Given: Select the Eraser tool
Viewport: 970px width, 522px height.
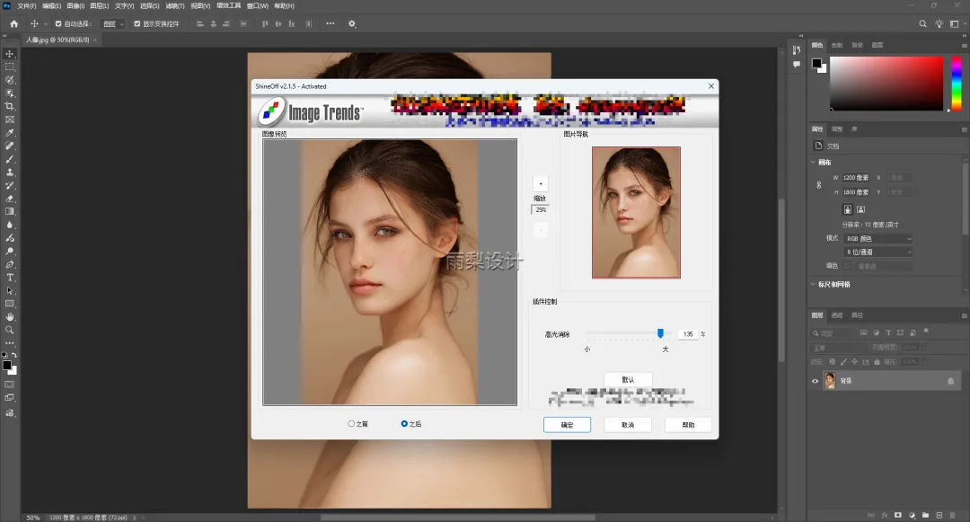Looking at the screenshot, I should click(x=10, y=199).
